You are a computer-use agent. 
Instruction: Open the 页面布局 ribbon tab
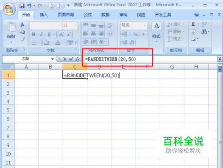tap(66, 15)
